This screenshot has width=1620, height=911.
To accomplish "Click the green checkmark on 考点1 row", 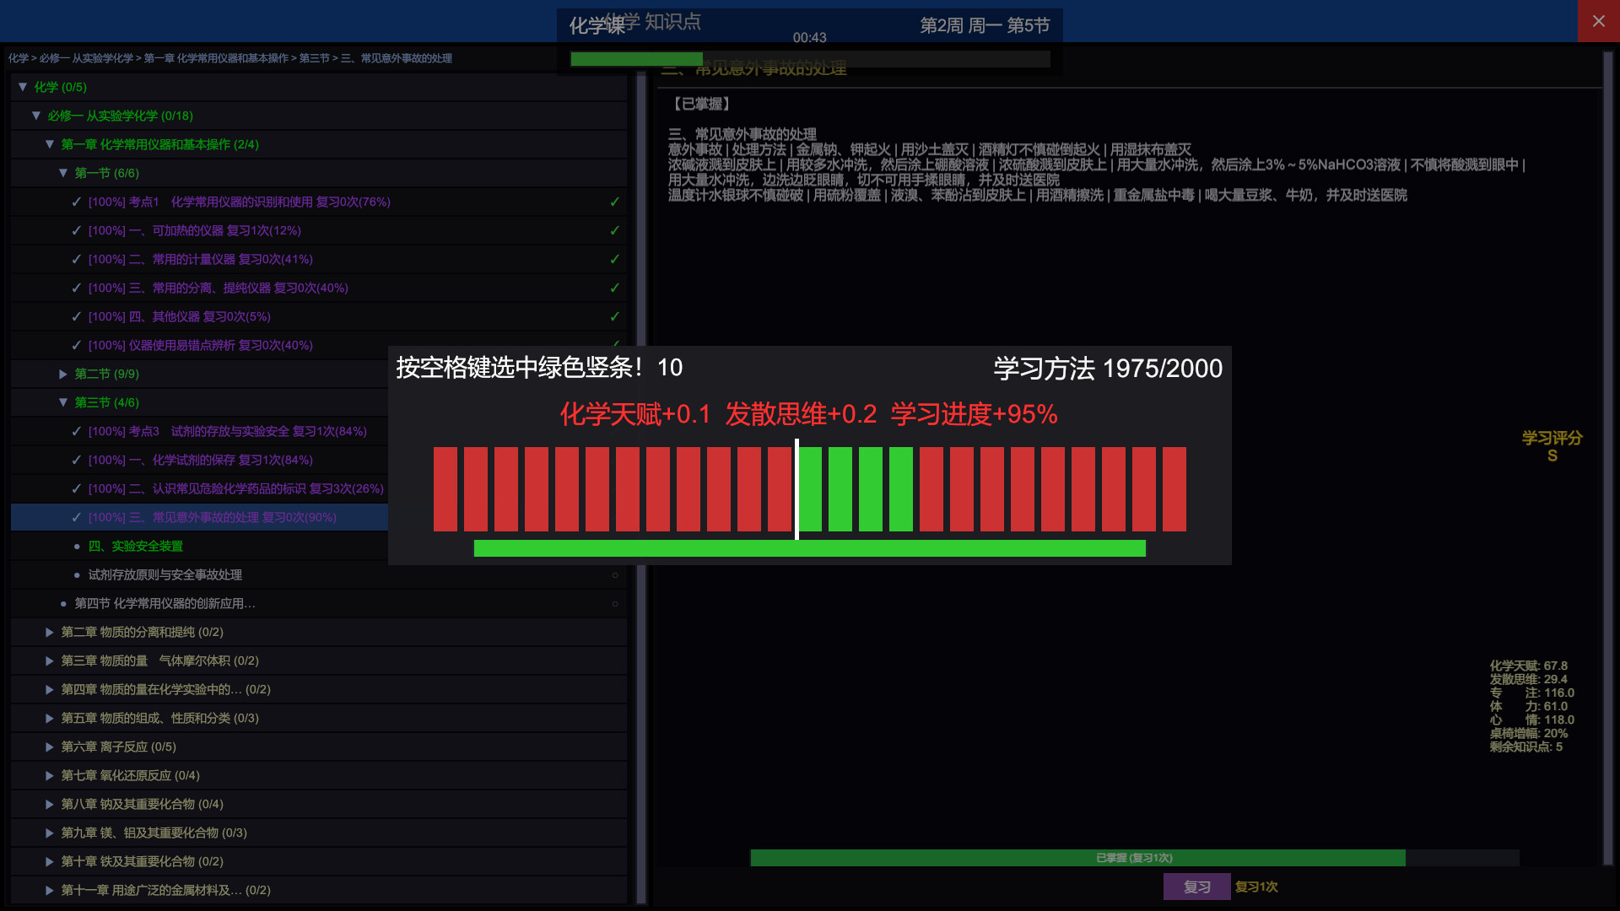I will (x=614, y=202).
